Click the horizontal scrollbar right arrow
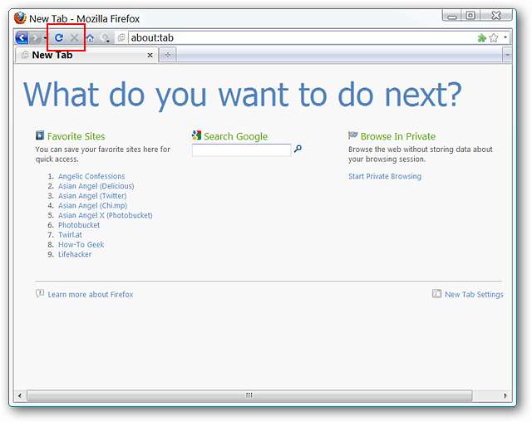Screen dimensions: 532x422 pos(505,395)
